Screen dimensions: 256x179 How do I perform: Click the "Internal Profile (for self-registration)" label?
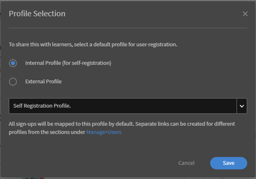point(68,63)
